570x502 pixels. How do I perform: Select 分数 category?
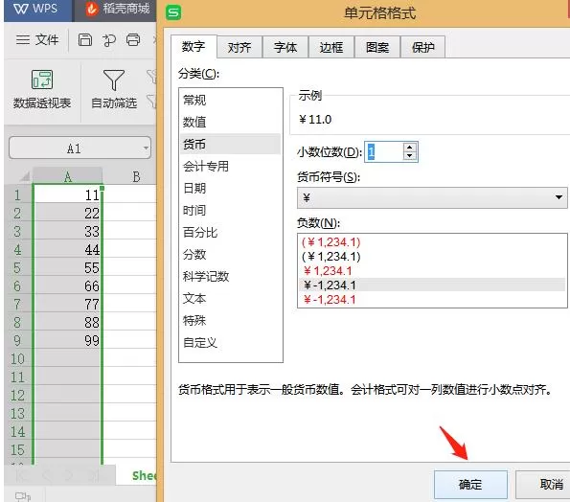pyautogui.click(x=231, y=254)
